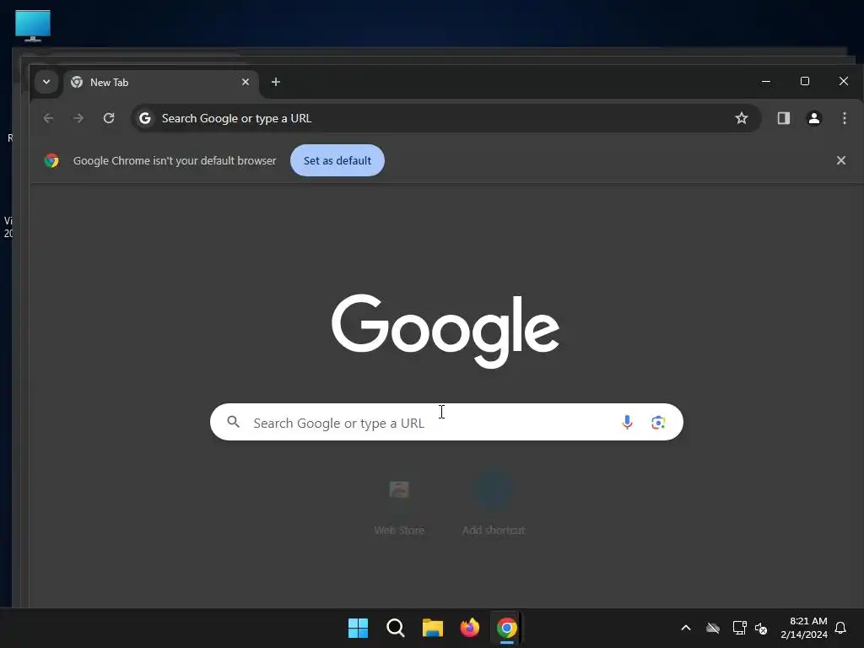
Task: Open Chrome's three-dot menu
Action: coord(844,118)
